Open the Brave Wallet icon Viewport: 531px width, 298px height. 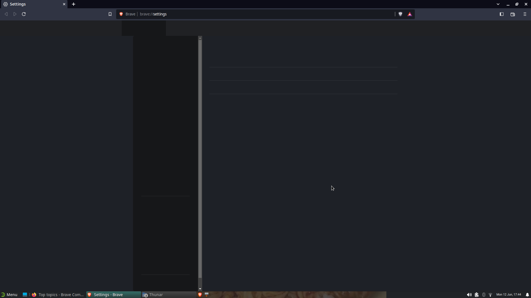pos(512,14)
